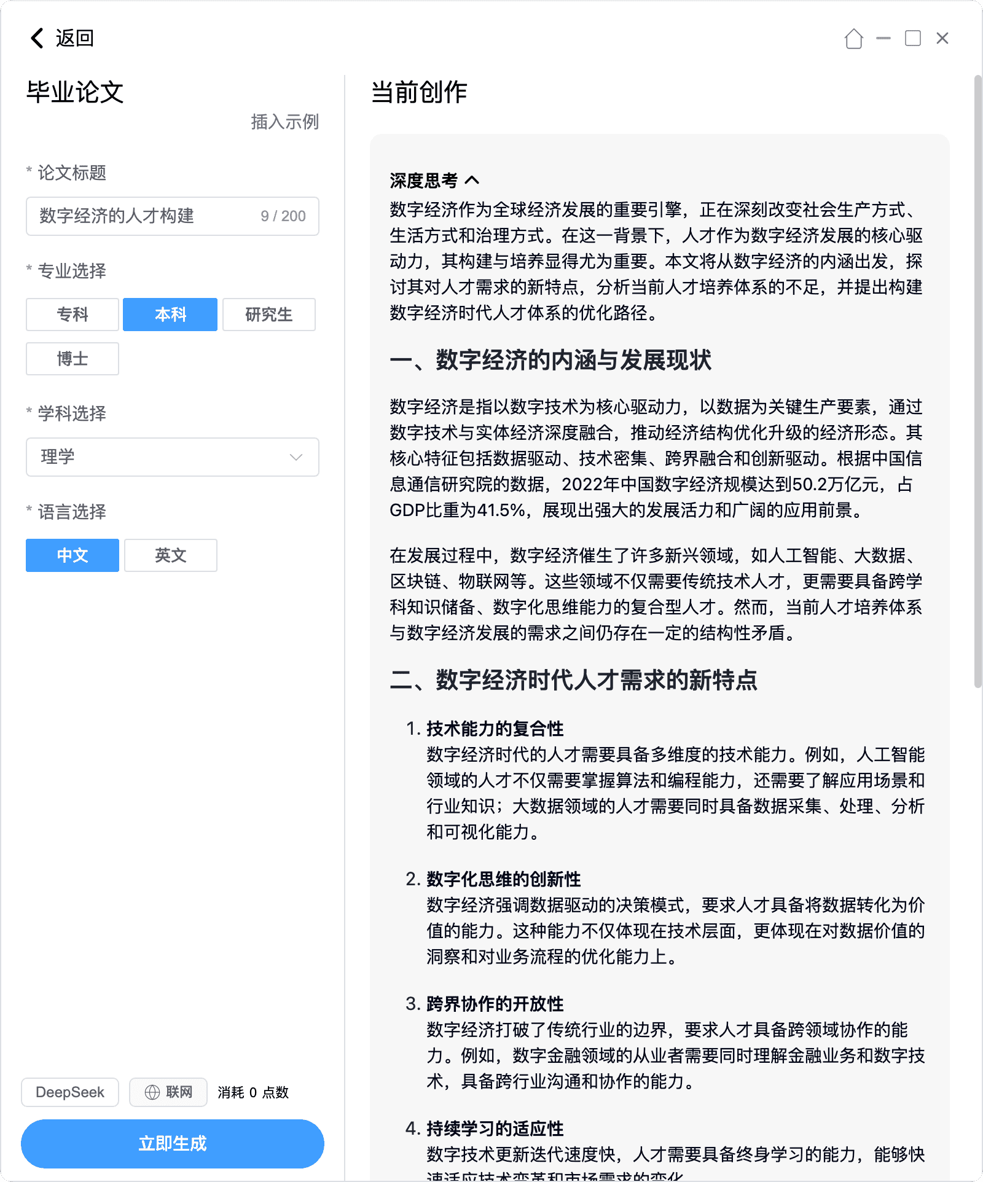The width and height of the screenshot is (983, 1182).
Task: Maximize the window
Action: point(912,39)
